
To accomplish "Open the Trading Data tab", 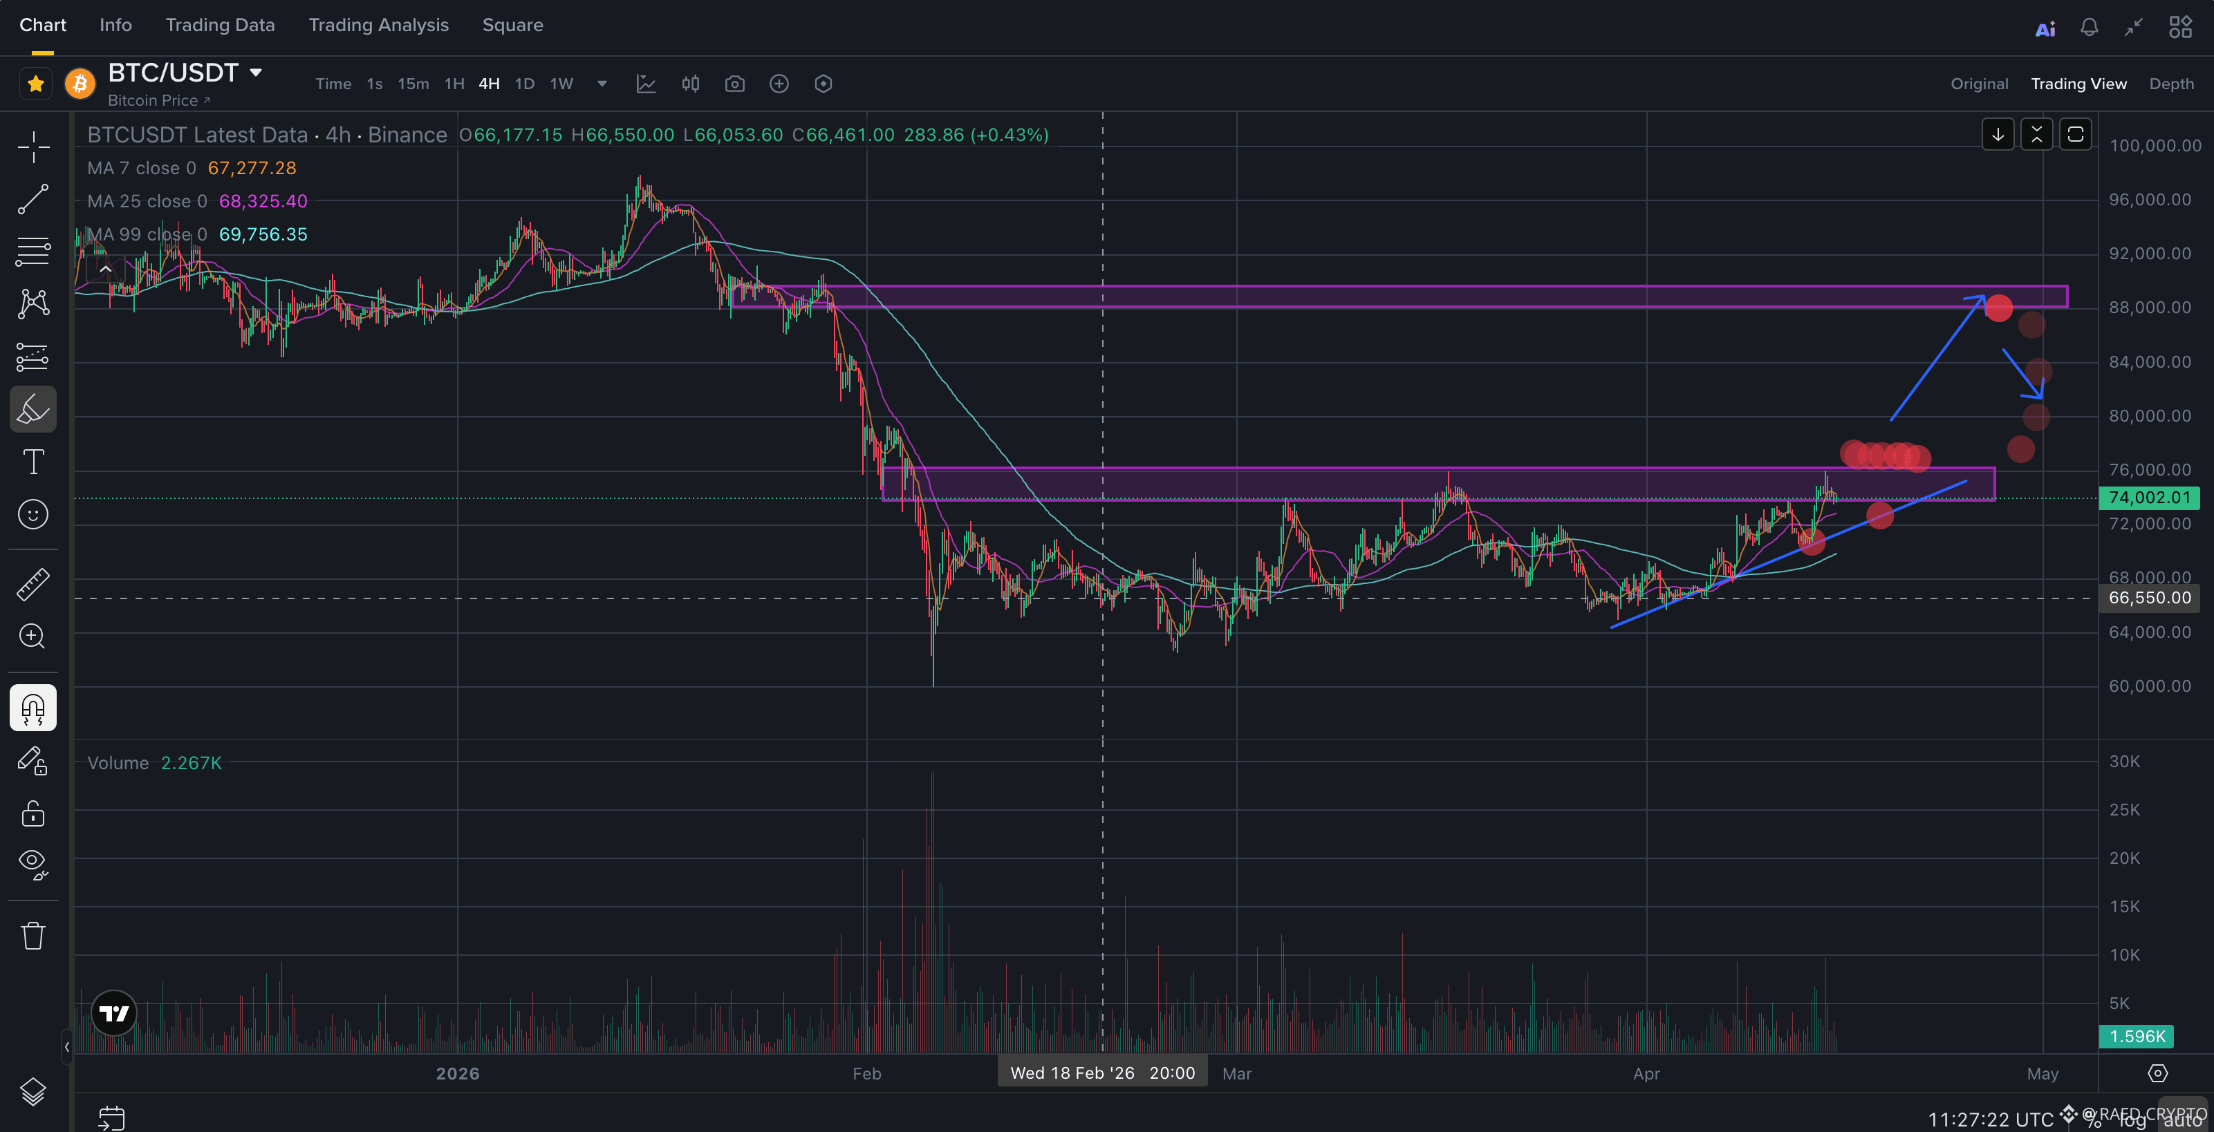I will pyautogui.click(x=220, y=25).
